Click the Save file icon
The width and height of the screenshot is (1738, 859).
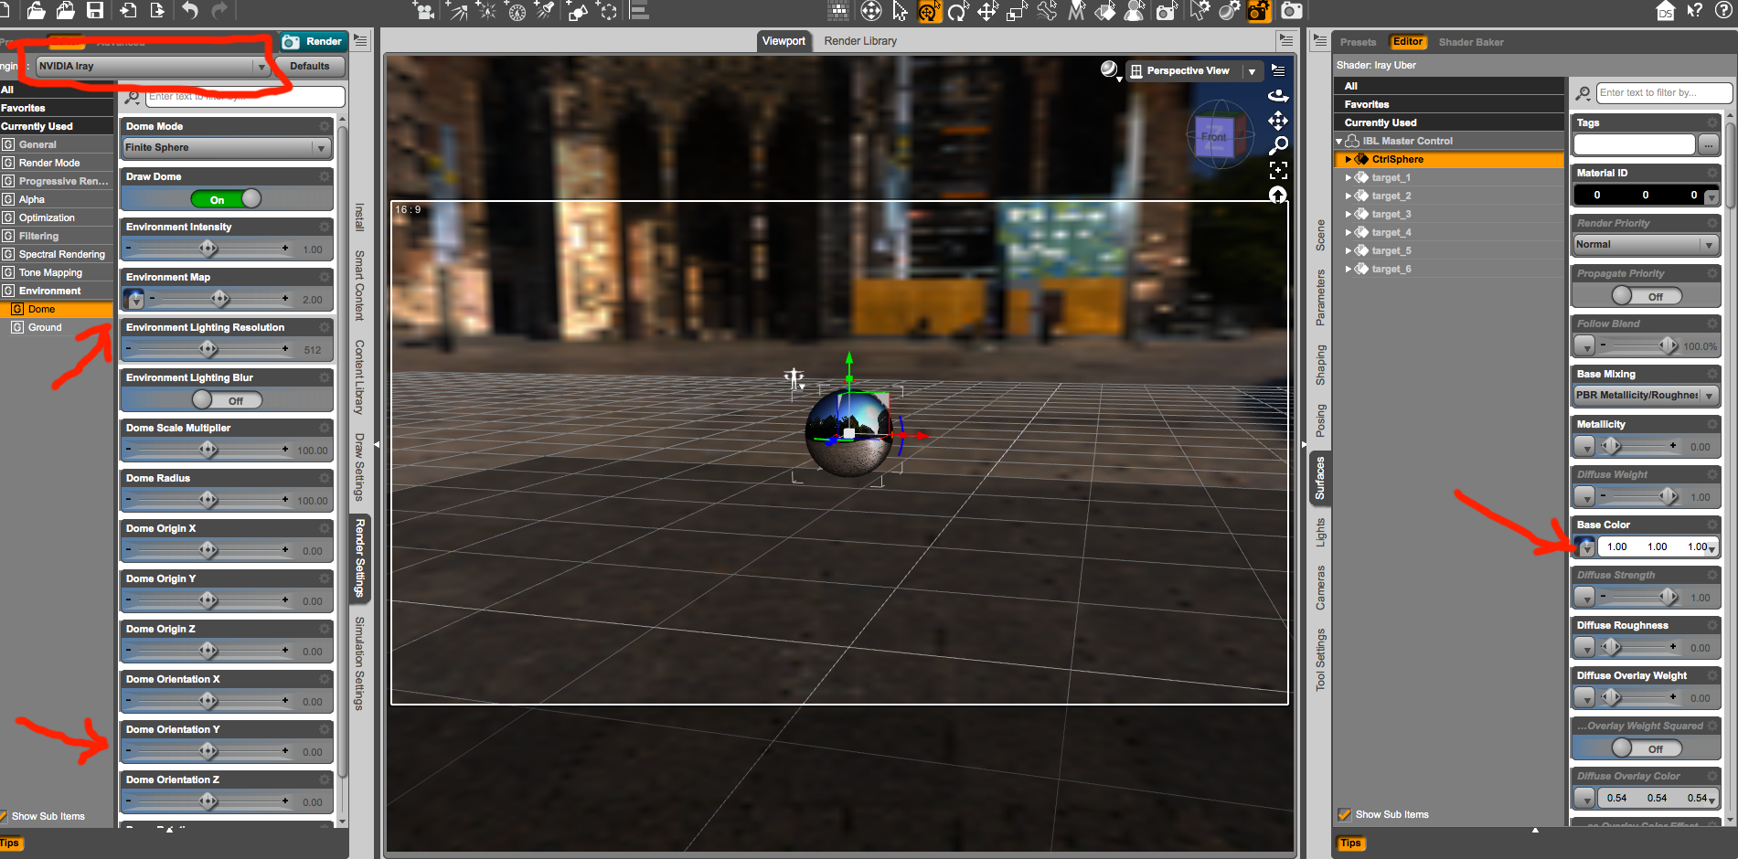point(94,10)
